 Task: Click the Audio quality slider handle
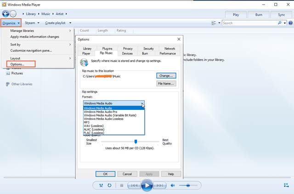136,142
